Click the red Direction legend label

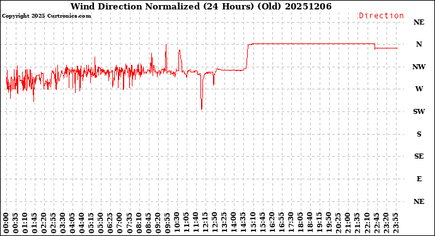381,16
